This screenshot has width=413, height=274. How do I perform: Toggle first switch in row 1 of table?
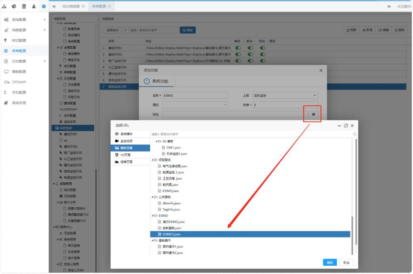(x=238, y=48)
